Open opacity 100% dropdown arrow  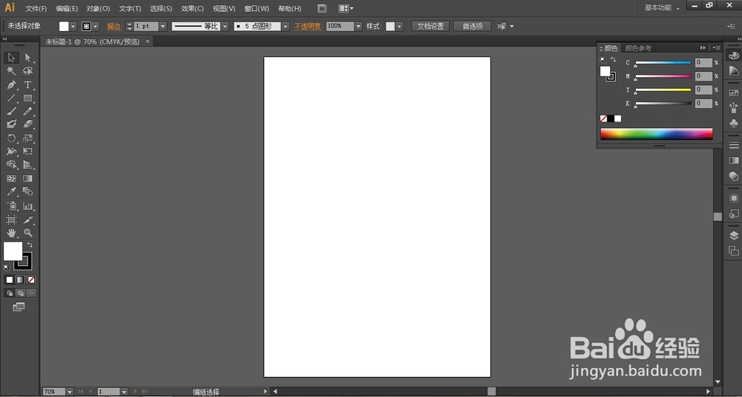(x=358, y=27)
